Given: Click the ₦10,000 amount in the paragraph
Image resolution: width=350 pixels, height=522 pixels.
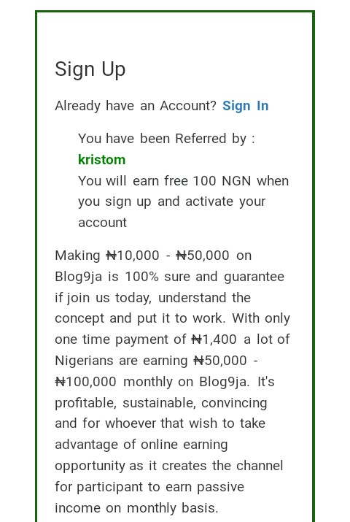Looking at the screenshot, I should [133, 256].
